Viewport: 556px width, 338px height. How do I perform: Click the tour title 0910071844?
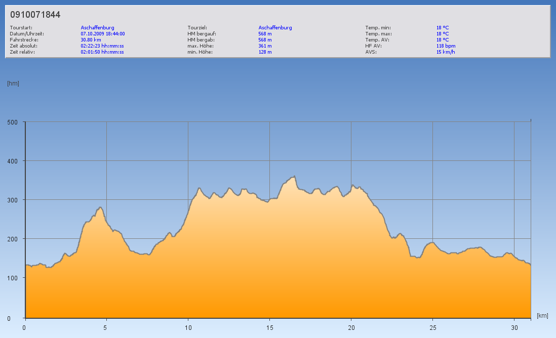(x=35, y=15)
